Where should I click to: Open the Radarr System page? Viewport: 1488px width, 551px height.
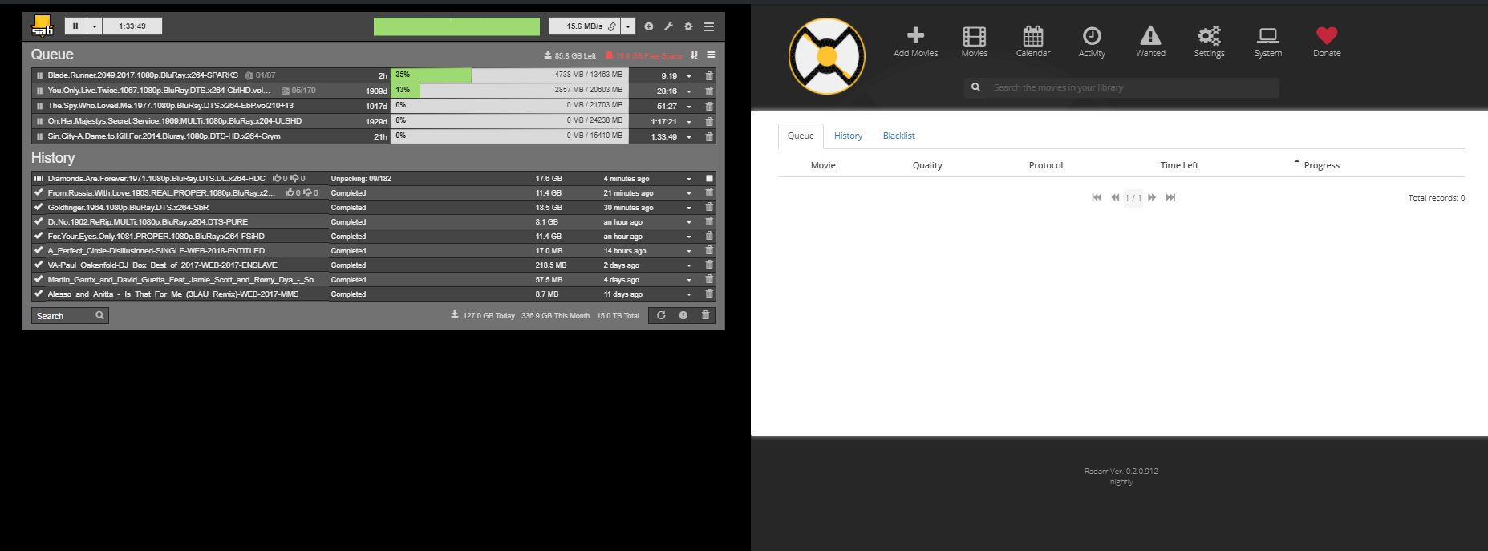[1268, 42]
